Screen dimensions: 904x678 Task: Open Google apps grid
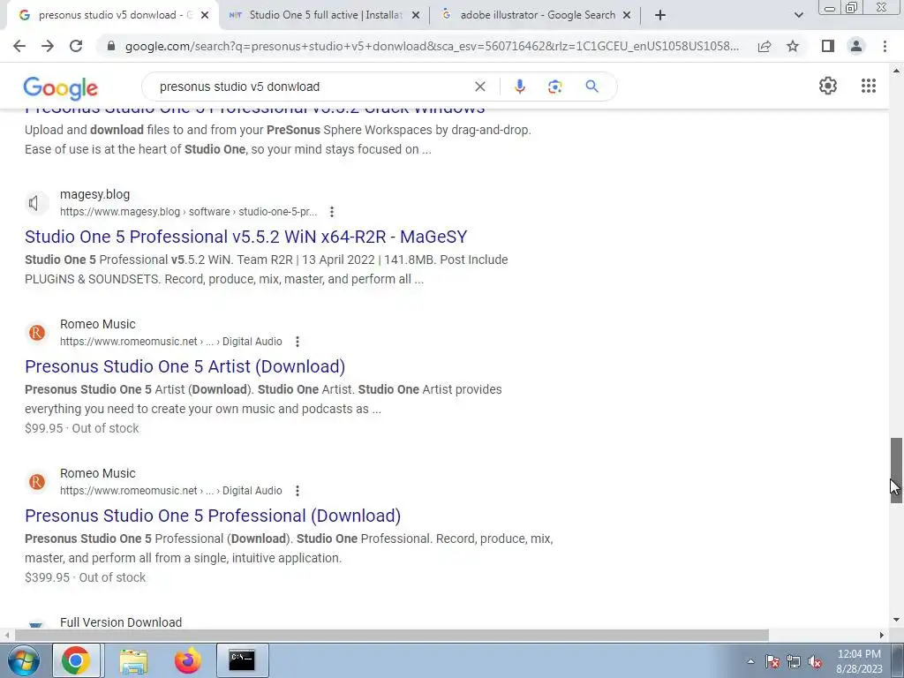pos(869,86)
